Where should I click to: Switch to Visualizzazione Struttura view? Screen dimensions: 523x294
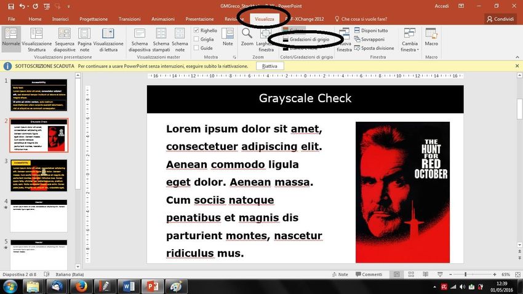(37, 39)
